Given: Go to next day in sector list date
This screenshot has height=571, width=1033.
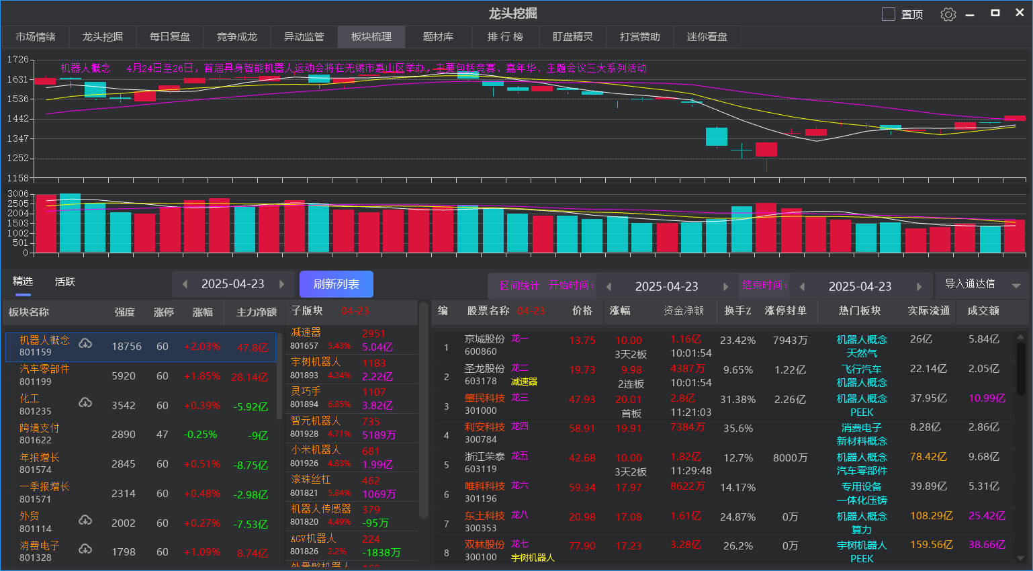Looking at the screenshot, I should tap(282, 284).
